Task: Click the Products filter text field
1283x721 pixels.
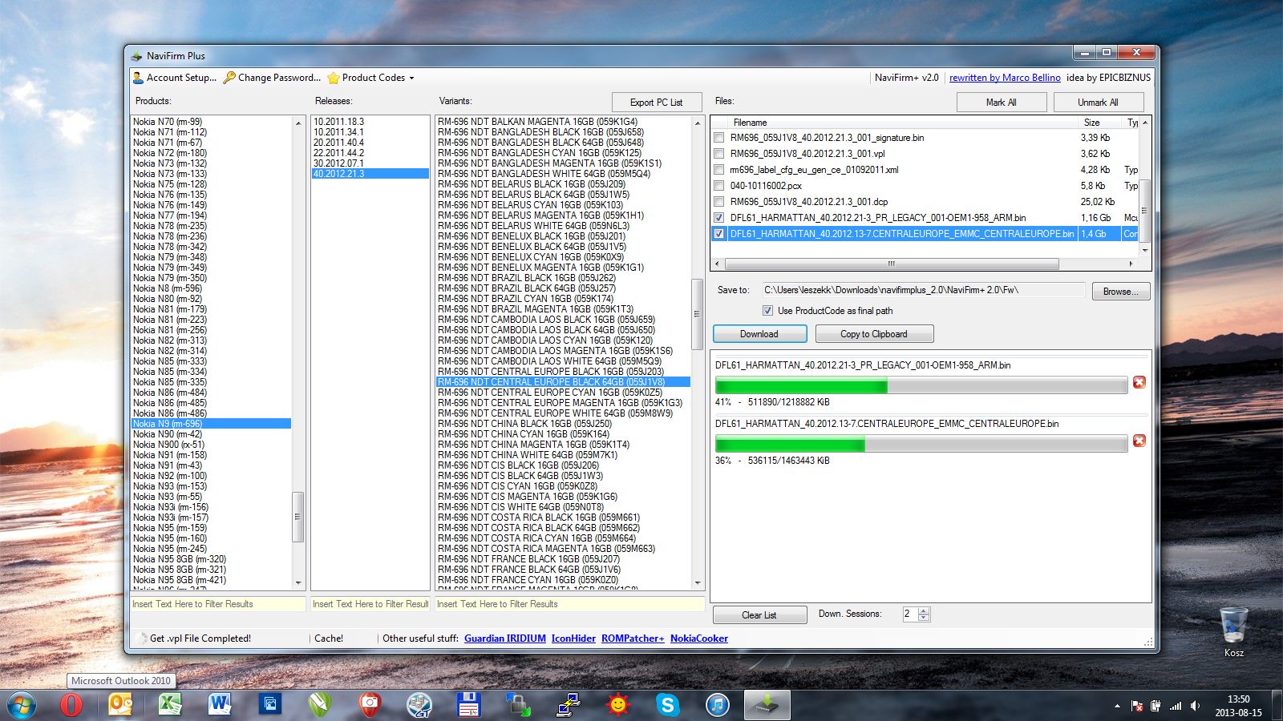Action: [218, 604]
